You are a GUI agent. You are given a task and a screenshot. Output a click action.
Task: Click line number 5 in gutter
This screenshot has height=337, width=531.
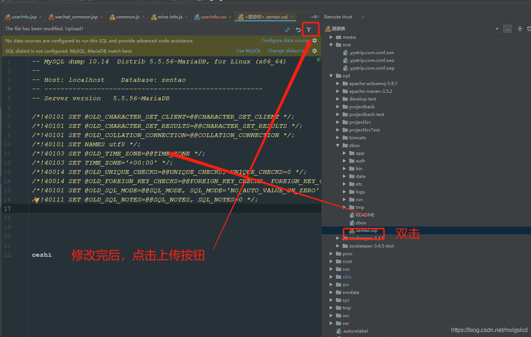click(9, 98)
